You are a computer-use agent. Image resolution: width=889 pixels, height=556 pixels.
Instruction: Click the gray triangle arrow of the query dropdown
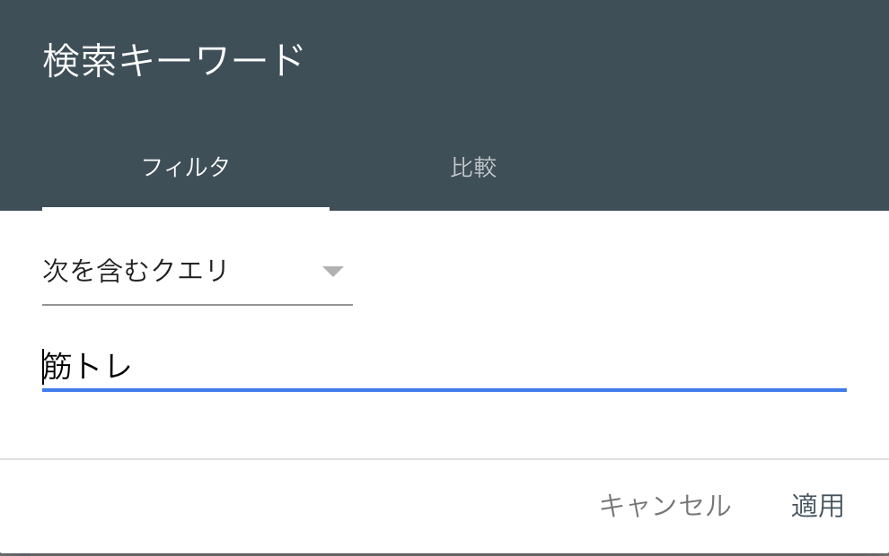pyautogui.click(x=333, y=272)
